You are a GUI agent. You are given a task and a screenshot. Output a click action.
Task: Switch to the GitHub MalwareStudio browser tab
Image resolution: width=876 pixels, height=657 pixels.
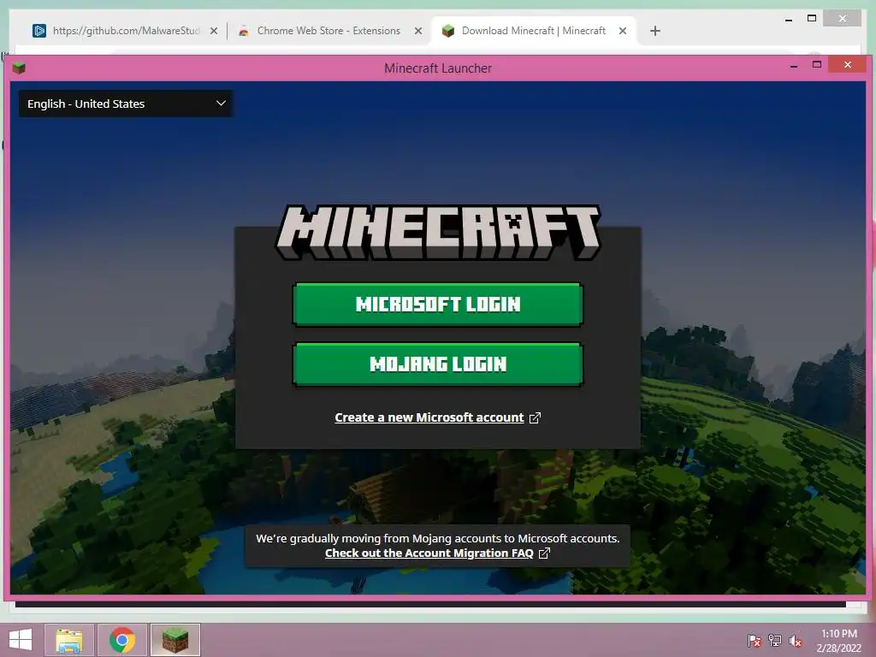coord(126,31)
